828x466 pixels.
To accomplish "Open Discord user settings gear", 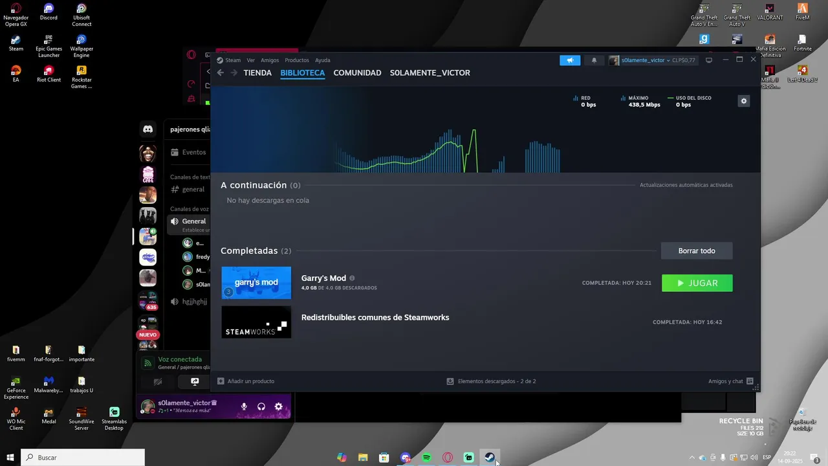I will click(x=279, y=406).
